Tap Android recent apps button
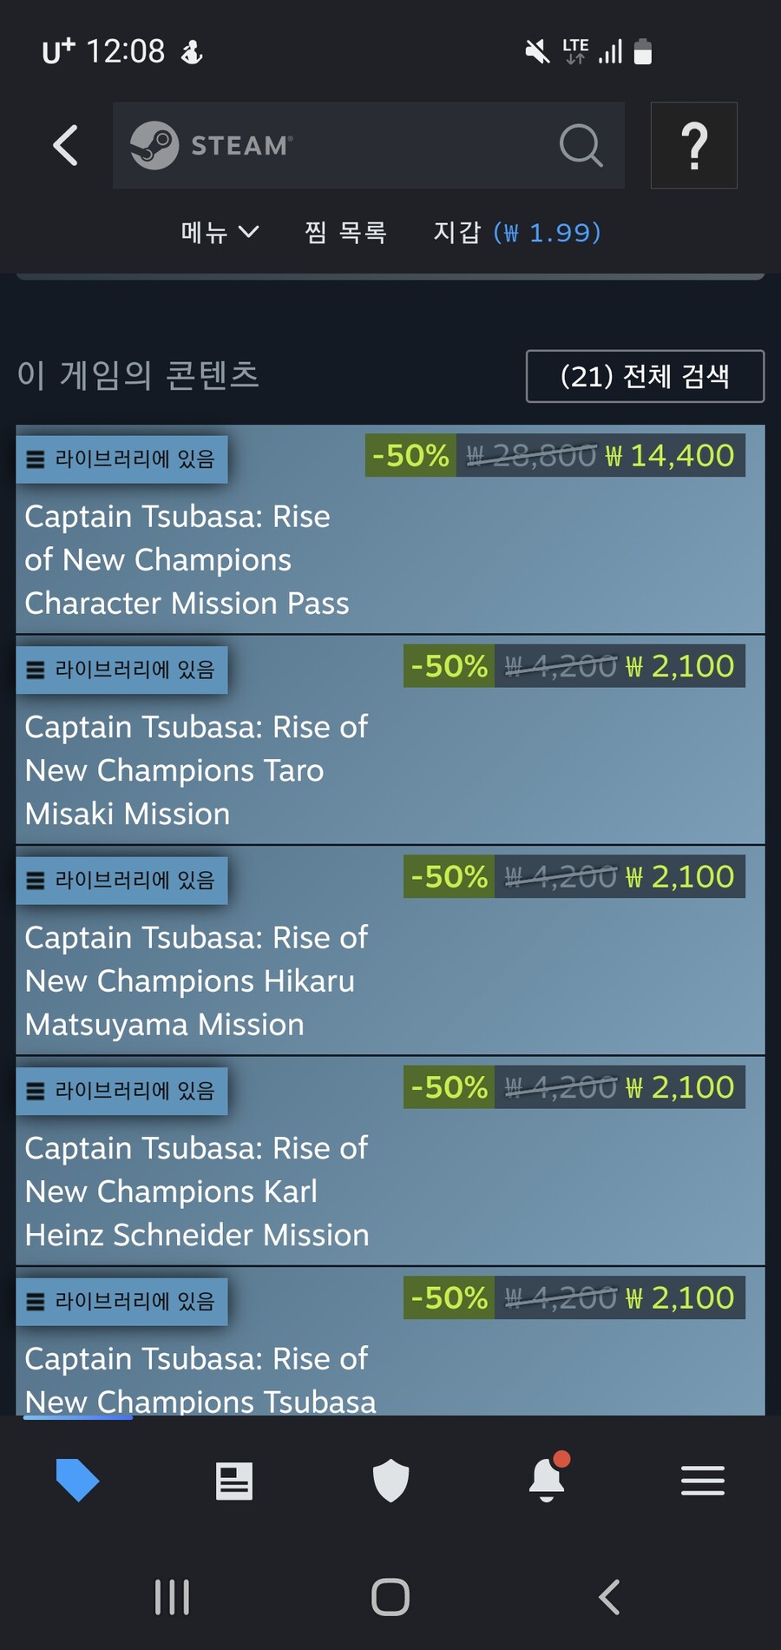Screen dimensions: 781x1650 (x=172, y=1596)
